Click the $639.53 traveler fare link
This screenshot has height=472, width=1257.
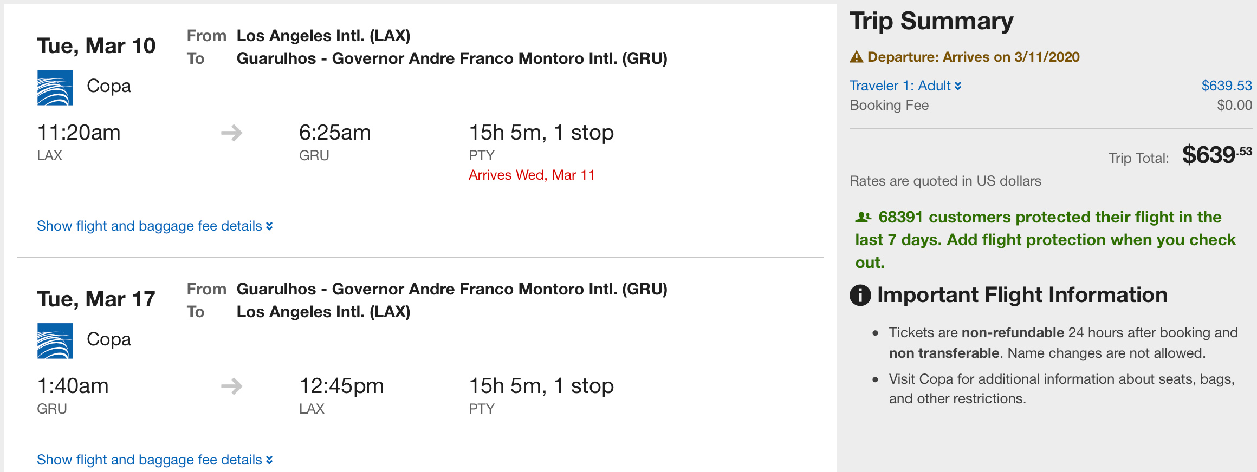(x=1226, y=86)
